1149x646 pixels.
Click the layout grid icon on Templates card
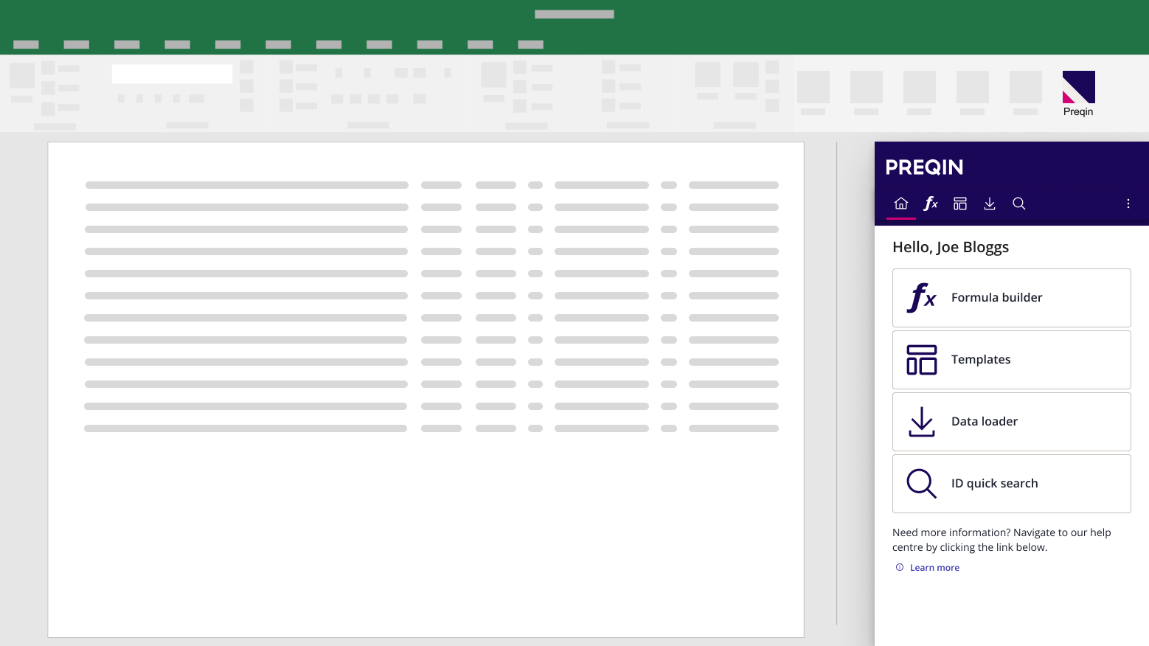pyautogui.click(x=920, y=359)
